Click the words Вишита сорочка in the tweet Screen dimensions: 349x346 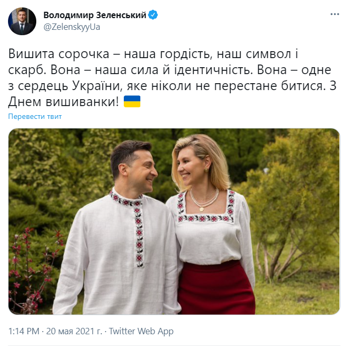coord(59,54)
